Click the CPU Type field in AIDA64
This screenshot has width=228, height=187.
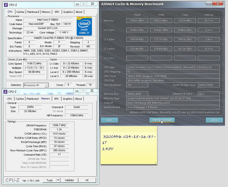tap(173, 67)
